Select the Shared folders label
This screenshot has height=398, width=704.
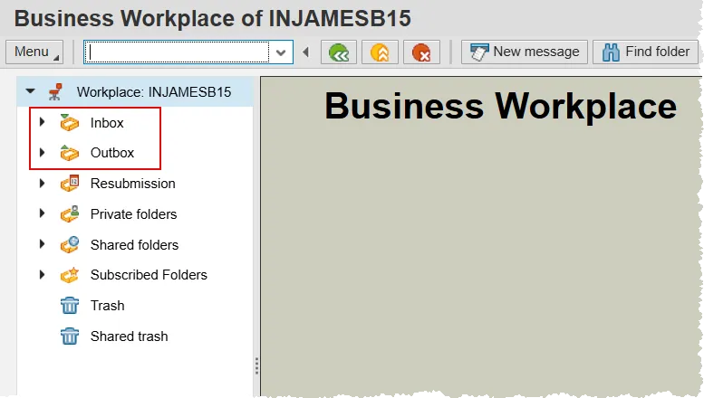(135, 245)
